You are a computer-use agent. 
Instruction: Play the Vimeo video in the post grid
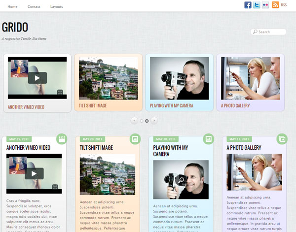(34, 173)
